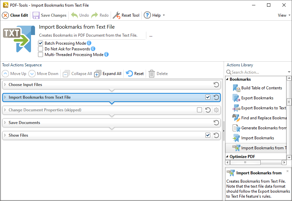The width and height of the screenshot is (292, 201).
Task: Select the Find and Replace Bookmarks action
Action: pos(260,118)
